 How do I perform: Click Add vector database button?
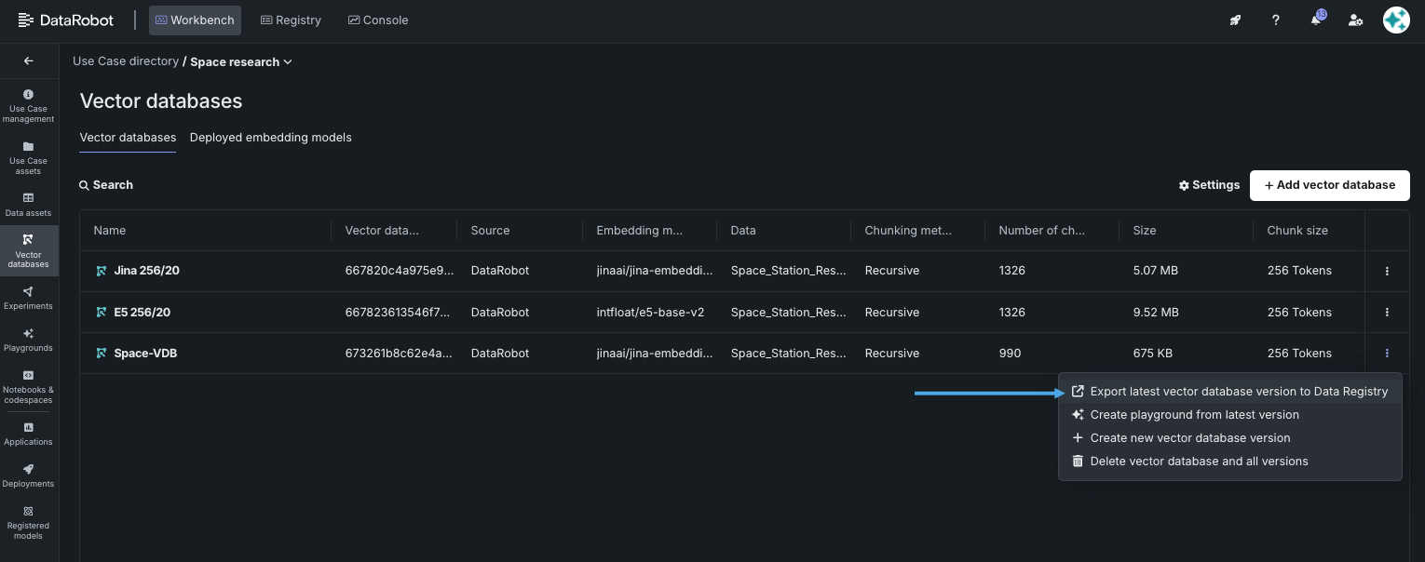coord(1329,185)
